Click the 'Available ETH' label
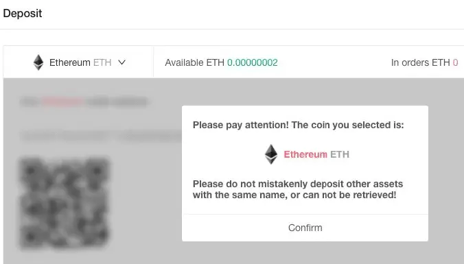The width and height of the screenshot is (464, 264). click(194, 62)
